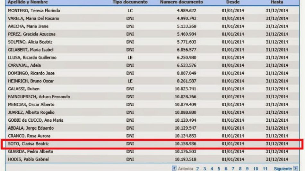Go to page 2
305x171 pixels.
coord(197,169)
